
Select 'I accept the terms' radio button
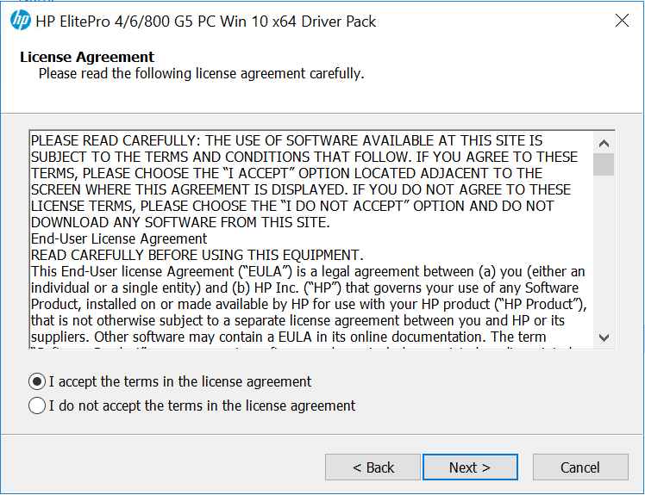pos(37,381)
